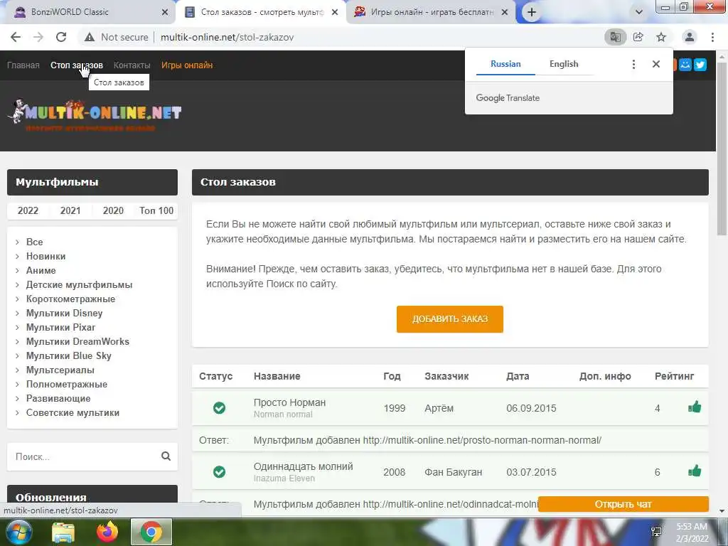The image size is (728, 546).
Task: Like the Просто Норман order thumbs-up
Action: pyautogui.click(x=695, y=407)
